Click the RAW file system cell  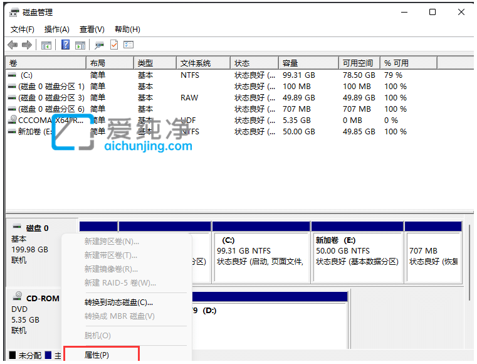(189, 98)
